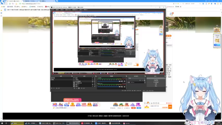Toggle visibility of the last source row
Viewport: 222px width, 125px height.
[x=93, y=86]
